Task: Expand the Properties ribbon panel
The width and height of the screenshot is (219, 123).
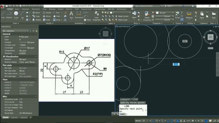Action: point(157,23)
